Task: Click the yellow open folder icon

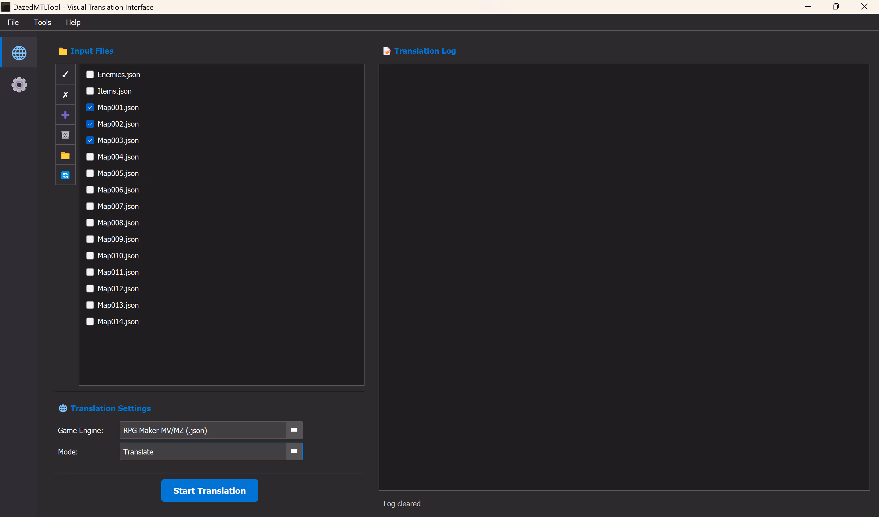Action: tap(65, 155)
